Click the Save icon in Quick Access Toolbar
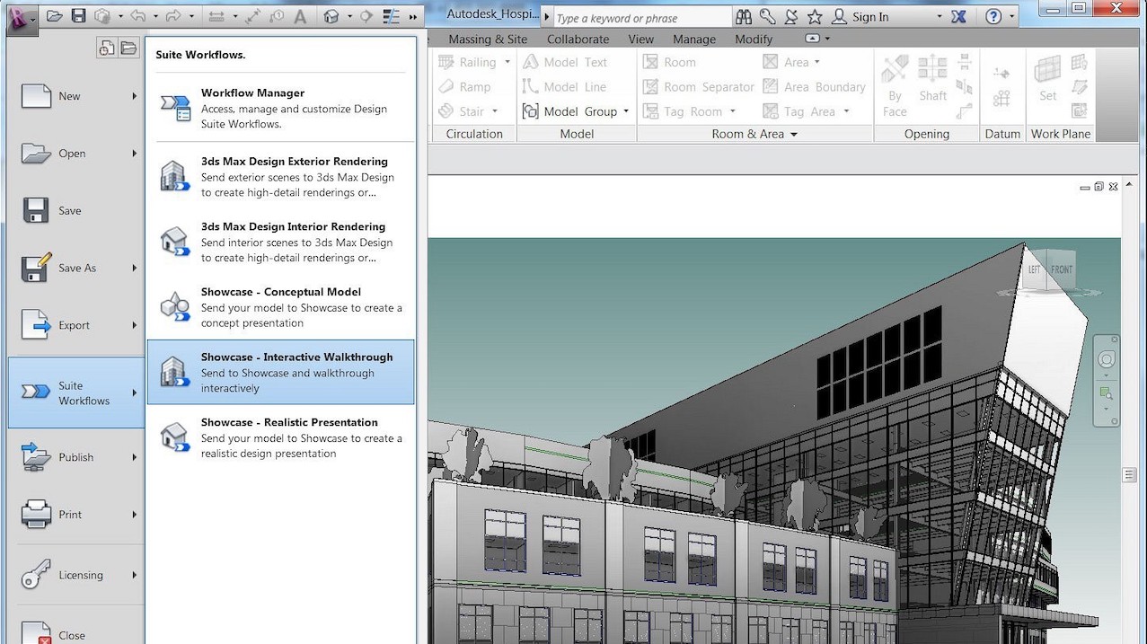 pos(79,15)
